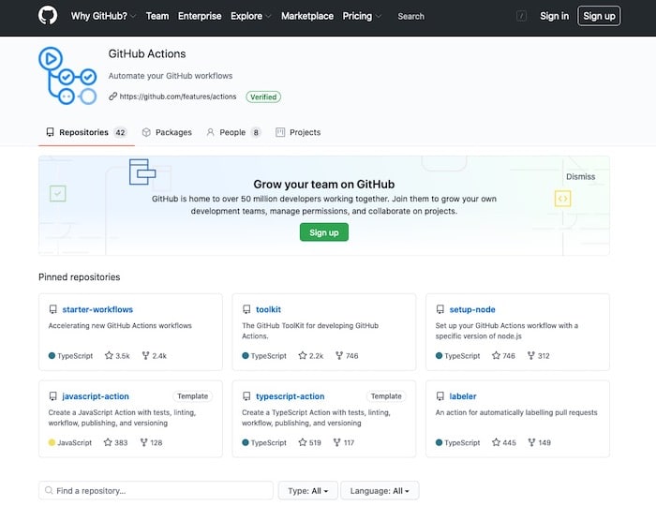The image size is (656, 506).
Task: Select the board icon in Projects tab
Action: point(280,132)
